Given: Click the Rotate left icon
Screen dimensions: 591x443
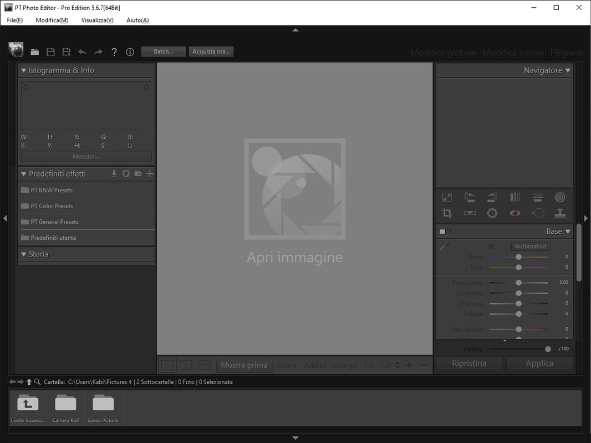Looking at the screenshot, I should [x=470, y=197].
